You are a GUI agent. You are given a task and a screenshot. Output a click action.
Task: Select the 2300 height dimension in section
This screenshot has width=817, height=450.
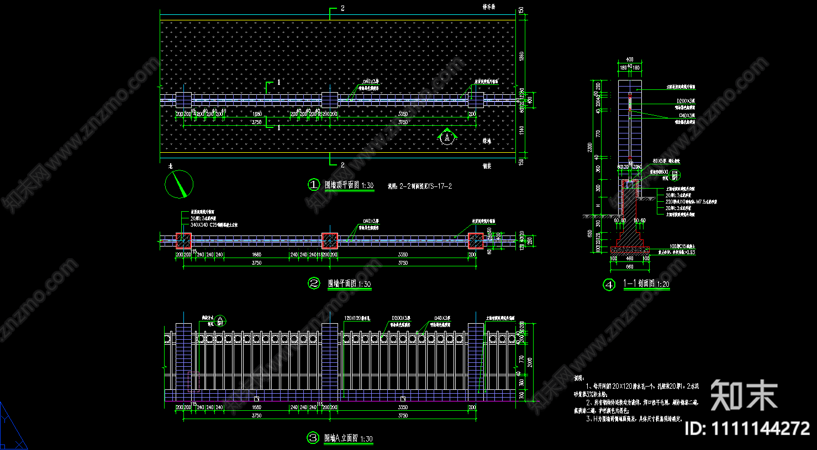(x=590, y=147)
